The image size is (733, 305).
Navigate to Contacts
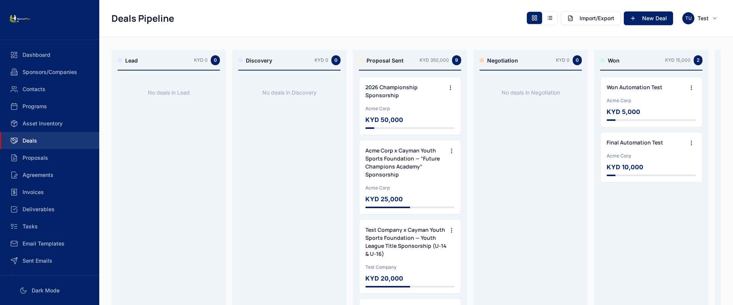click(x=50, y=89)
